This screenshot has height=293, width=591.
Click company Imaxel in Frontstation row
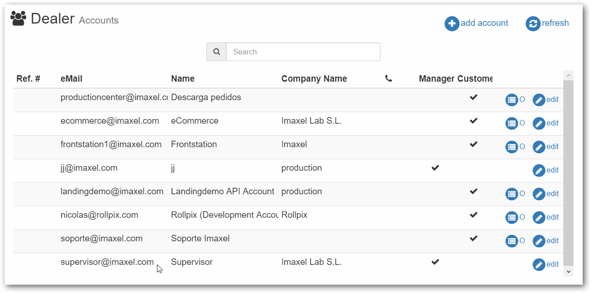[x=294, y=144]
